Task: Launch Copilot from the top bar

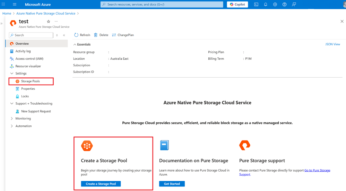Action: click(237, 4)
